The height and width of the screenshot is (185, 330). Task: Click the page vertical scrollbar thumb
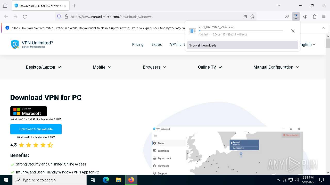[x=328, y=43]
